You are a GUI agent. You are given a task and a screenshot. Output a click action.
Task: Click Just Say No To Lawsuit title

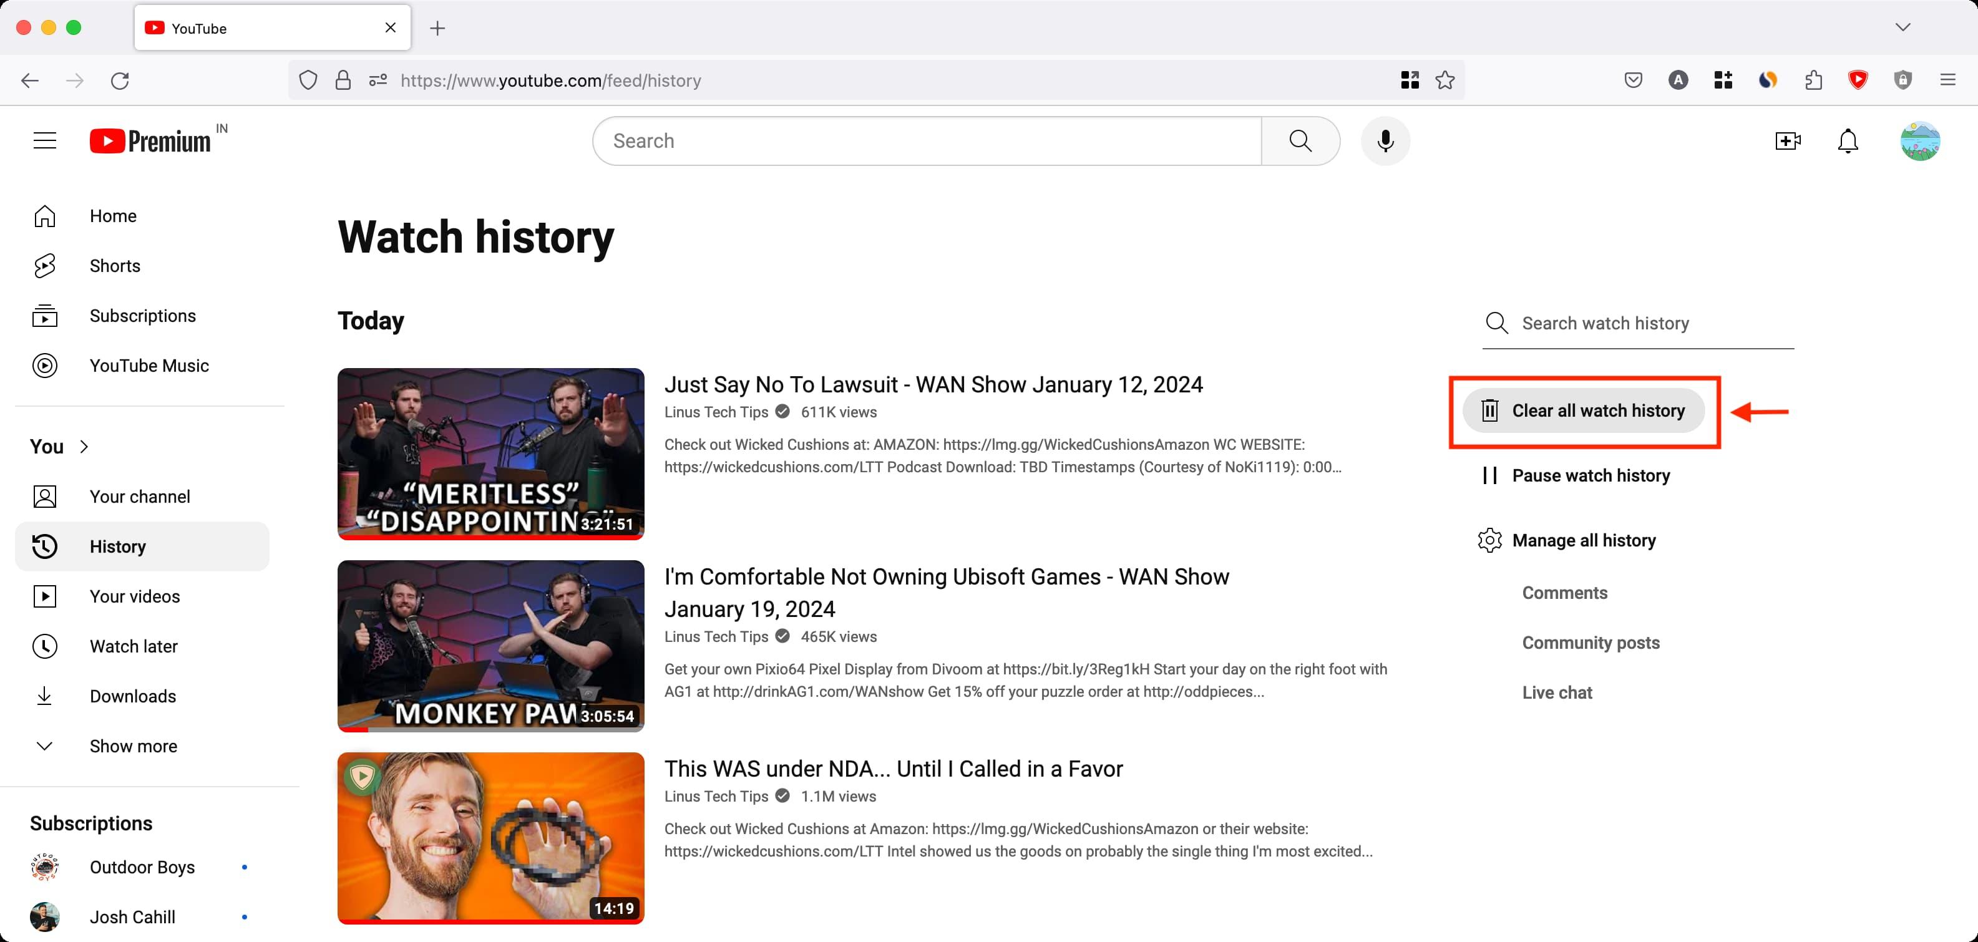click(x=933, y=385)
